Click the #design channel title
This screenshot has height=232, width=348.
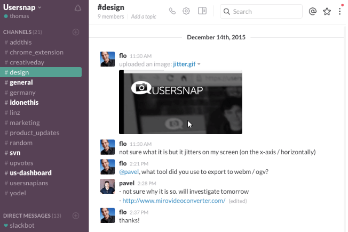click(110, 7)
